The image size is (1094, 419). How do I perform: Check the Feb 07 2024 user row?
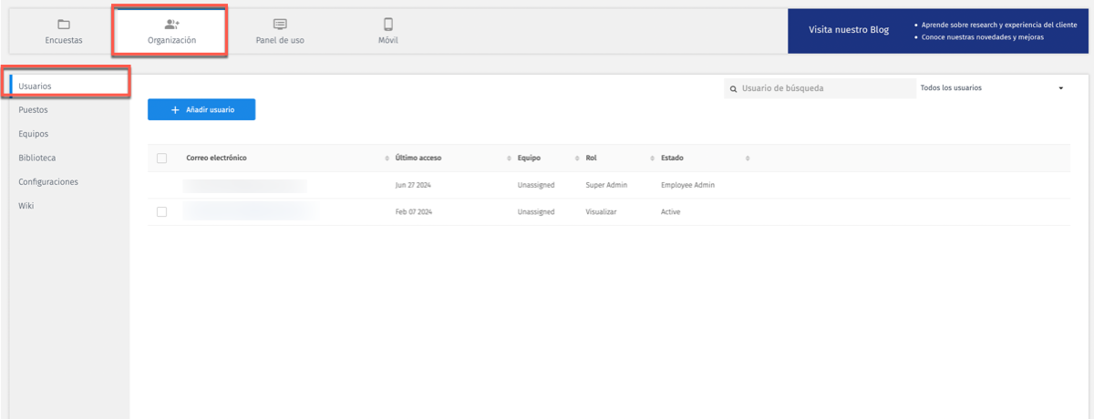pyautogui.click(x=162, y=212)
